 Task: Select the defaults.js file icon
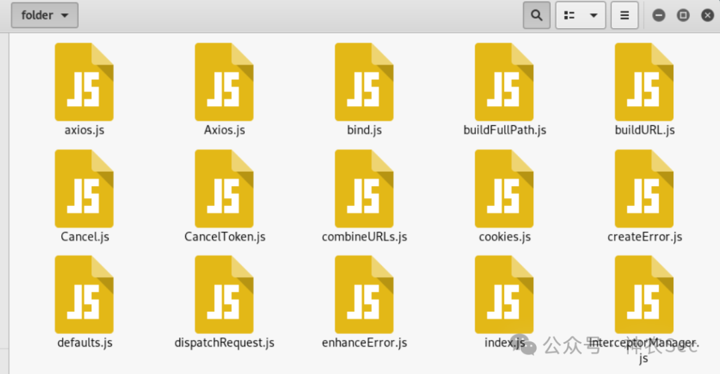pyautogui.click(x=84, y=295)
